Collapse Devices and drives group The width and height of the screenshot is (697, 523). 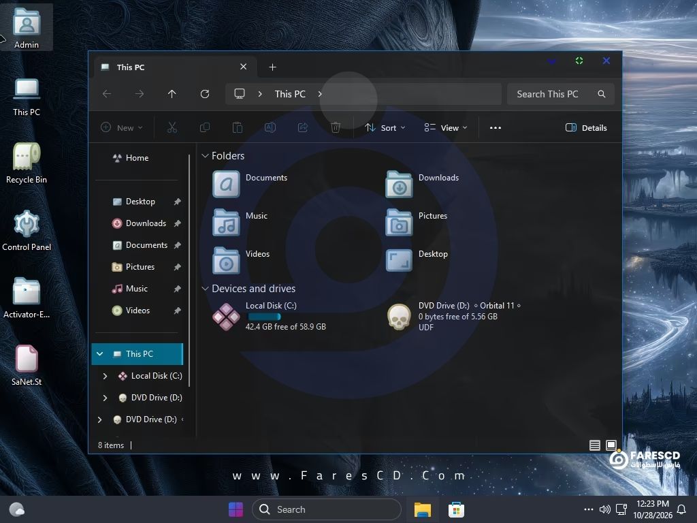[x=205, y=289]
